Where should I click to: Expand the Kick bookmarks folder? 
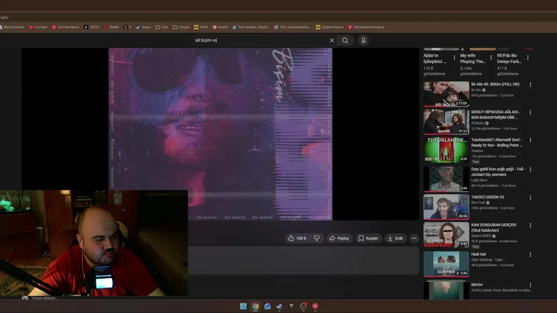click(x=162, y=27)
